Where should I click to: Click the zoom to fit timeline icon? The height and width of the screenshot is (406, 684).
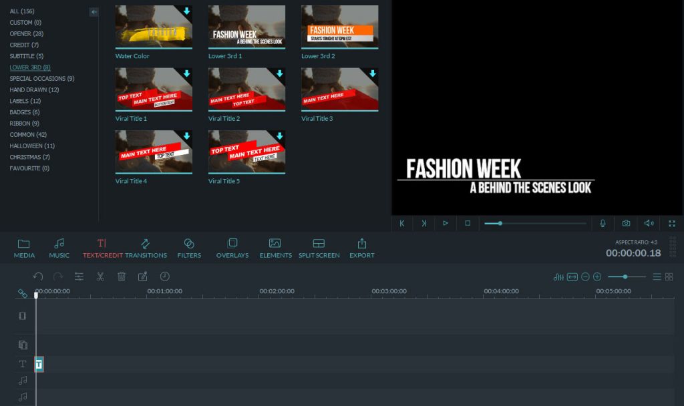click(x=572, y=277)
